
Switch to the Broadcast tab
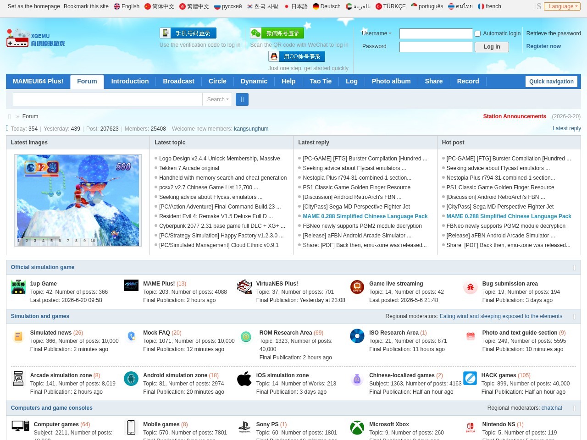[x=178, y=81]
